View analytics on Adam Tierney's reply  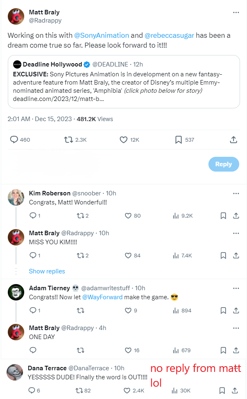(176, 310)
